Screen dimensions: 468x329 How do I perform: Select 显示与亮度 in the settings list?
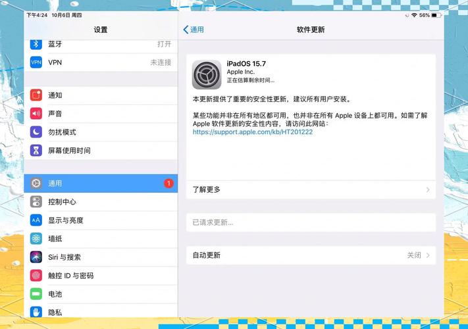[101, 220]
